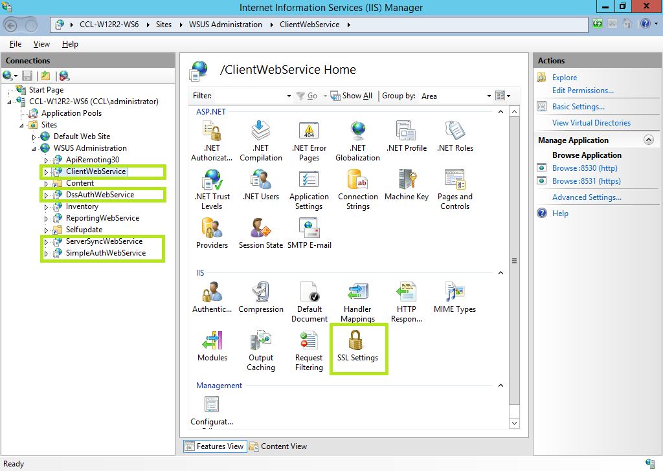663x471 pixels.
Task: Open Authentication feature icon
Action: [212, 297]
